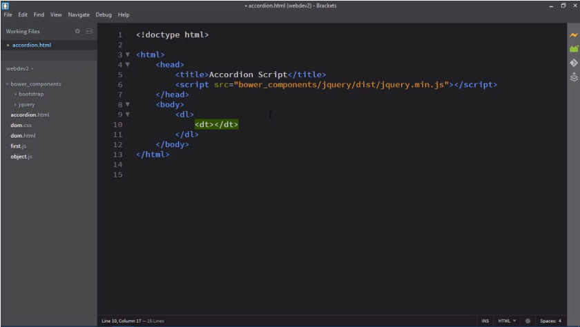The image size is (580, 327).
Task: Click the closing dl tag on line 11
Action: coord(187,135)
